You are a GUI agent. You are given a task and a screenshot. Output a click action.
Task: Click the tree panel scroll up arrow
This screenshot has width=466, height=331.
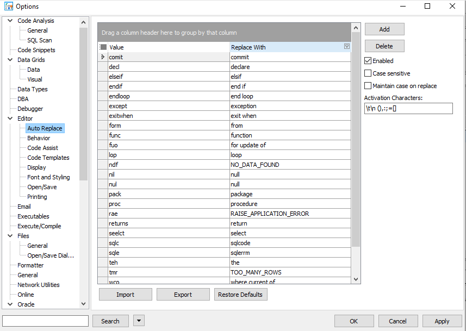[x=84, y=22]
